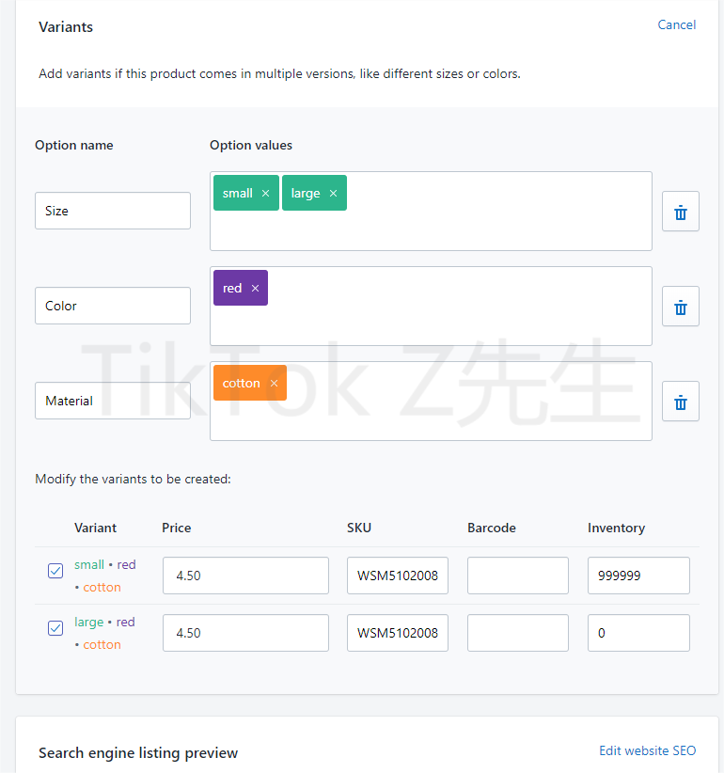Click the 'Barcode' column header
This screenshot has width=724, height=773.
pyautogui.click(x=492, y=528)
